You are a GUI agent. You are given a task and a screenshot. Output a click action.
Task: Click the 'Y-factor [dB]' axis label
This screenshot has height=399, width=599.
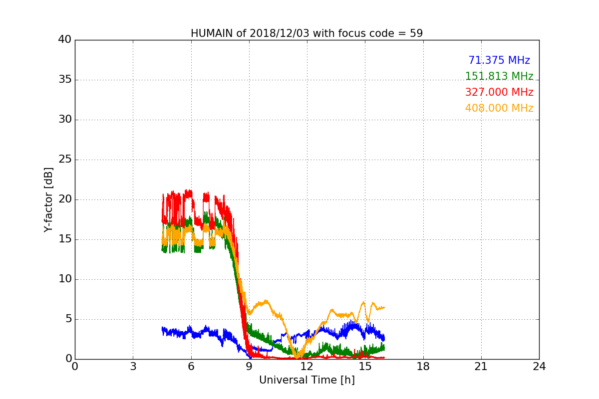48,199
